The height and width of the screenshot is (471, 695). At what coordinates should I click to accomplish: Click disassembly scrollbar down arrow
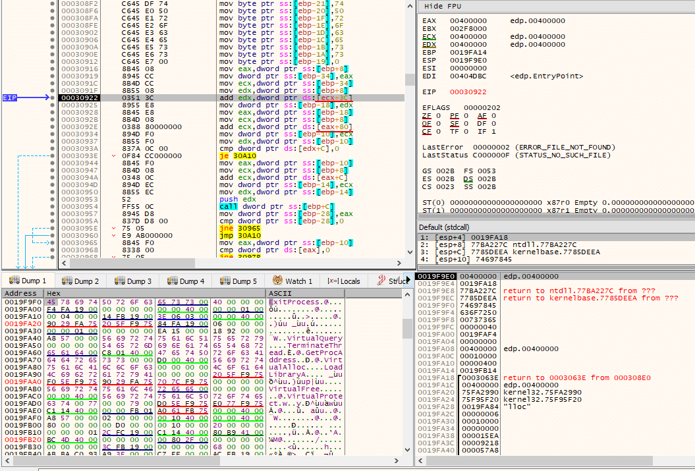pos(410,252)
